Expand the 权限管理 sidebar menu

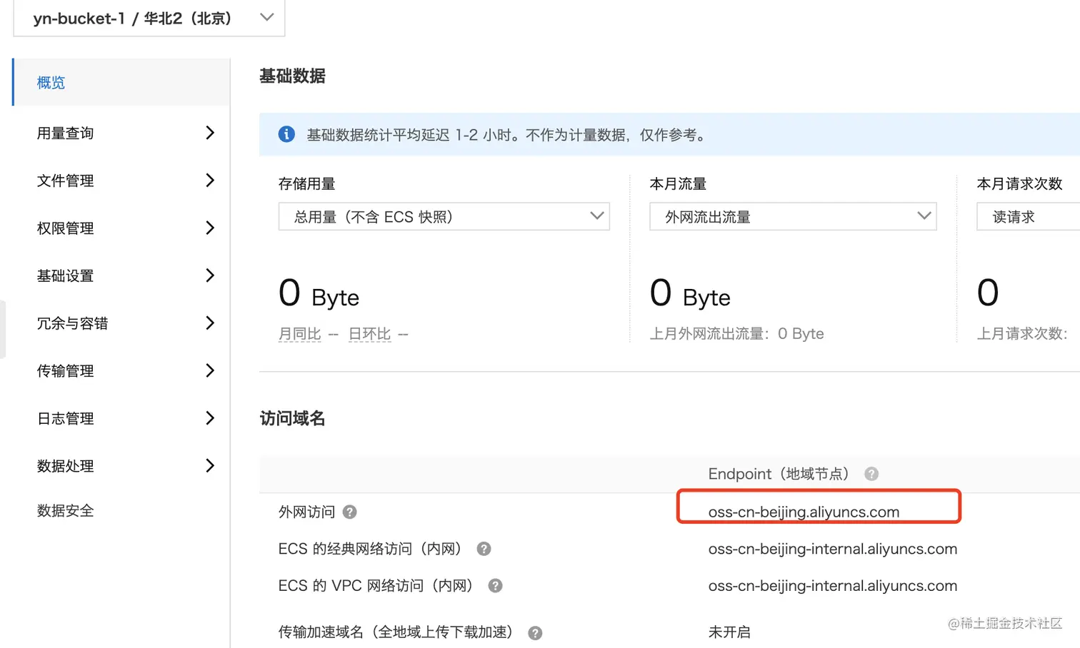(x=121, y=228)
